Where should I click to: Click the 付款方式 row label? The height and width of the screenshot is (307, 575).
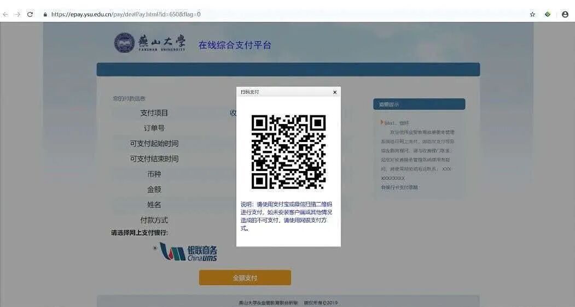tap(154, 220)
